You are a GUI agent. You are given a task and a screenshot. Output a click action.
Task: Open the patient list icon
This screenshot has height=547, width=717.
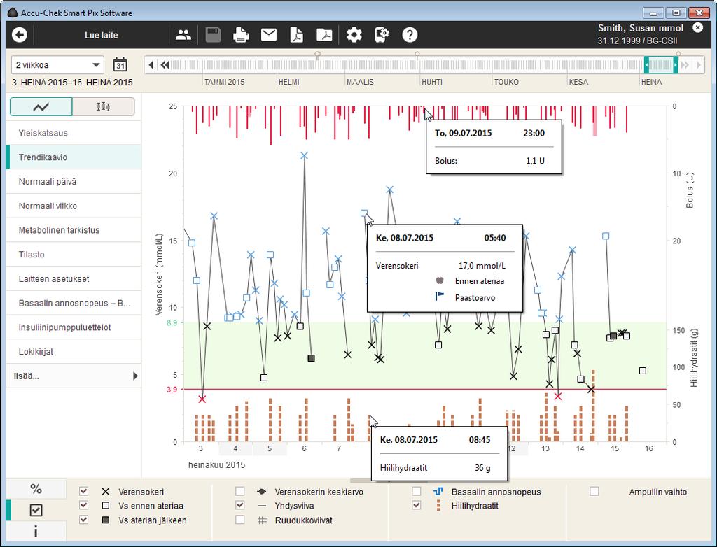pos(183,35)
